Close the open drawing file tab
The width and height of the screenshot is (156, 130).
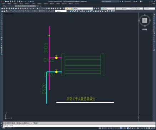(x=37, y=6)
